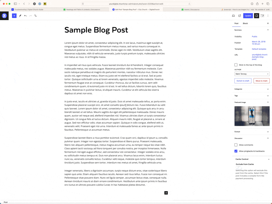Image resolution: width=272 pixels, height=204 pixels.
Task: Go forward in browser history
Action: (x=29, y=4)
